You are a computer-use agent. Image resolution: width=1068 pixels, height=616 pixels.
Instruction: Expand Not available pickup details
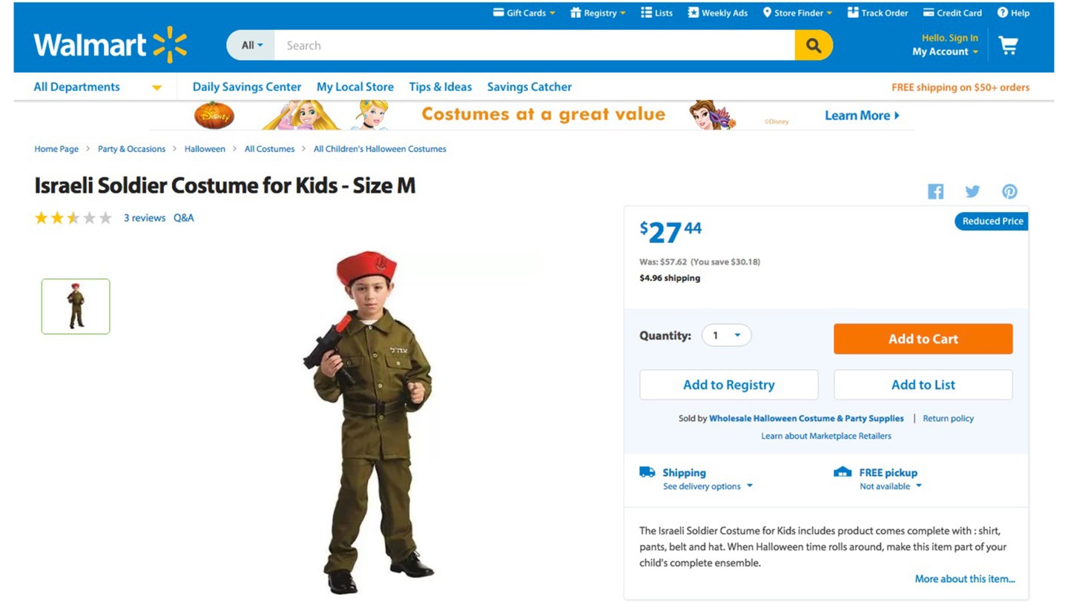tap(891, 486)
